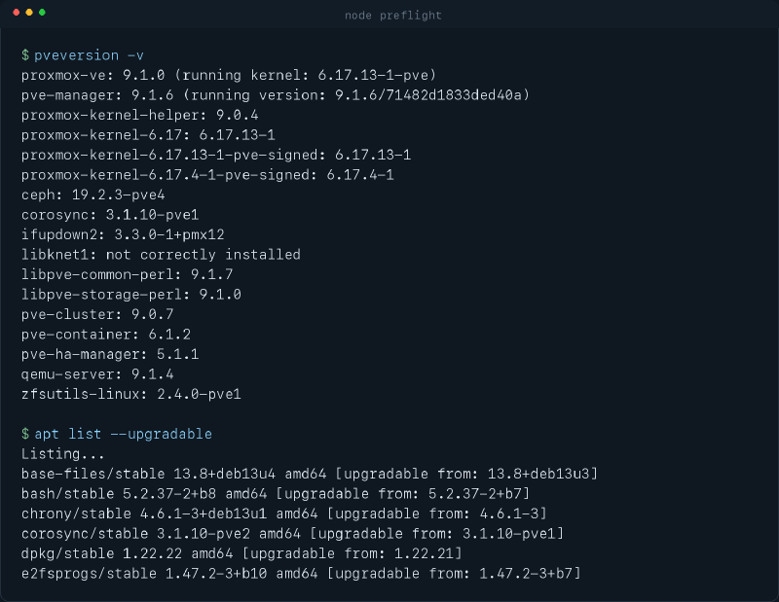Click the 'proxmox-kernel-6.17: 6.17.13-1' line
The height and width of the screenshot is (602, 779).
(x=148, y=134)
